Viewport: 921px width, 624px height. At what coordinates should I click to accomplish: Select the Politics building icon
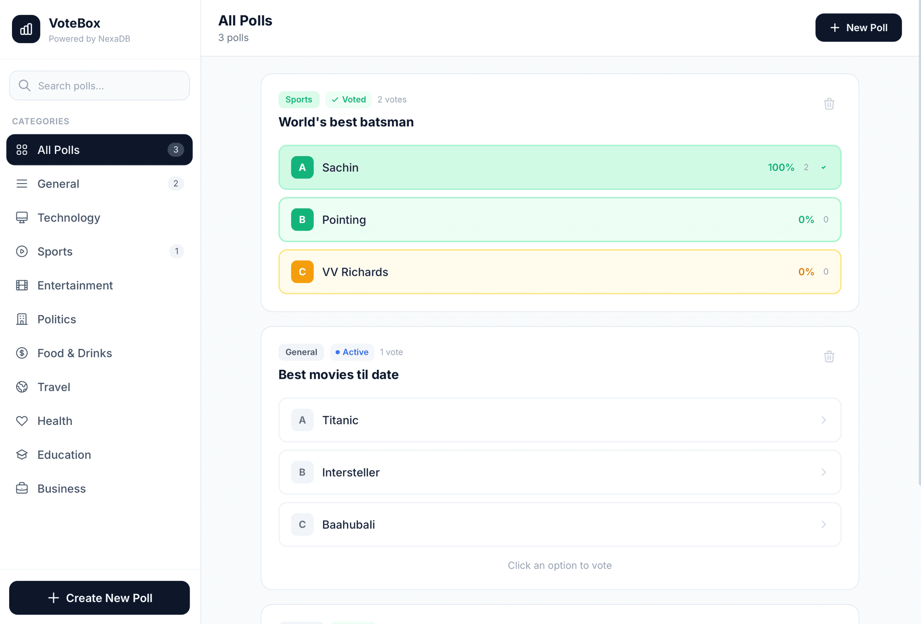tap(22, 319)
